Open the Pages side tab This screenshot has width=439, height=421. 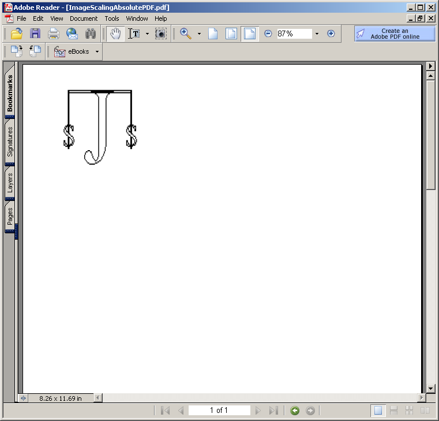[x=10, y=217]
